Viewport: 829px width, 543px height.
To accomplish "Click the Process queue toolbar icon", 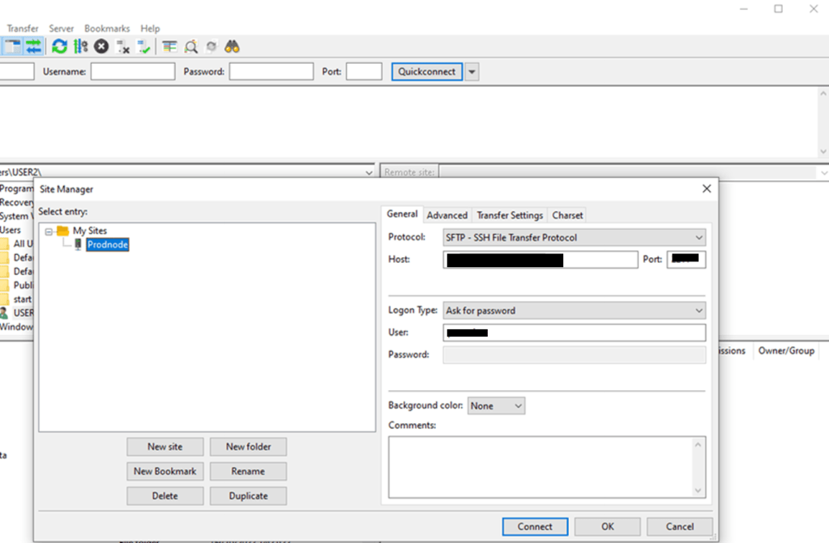I will point(80,47).
